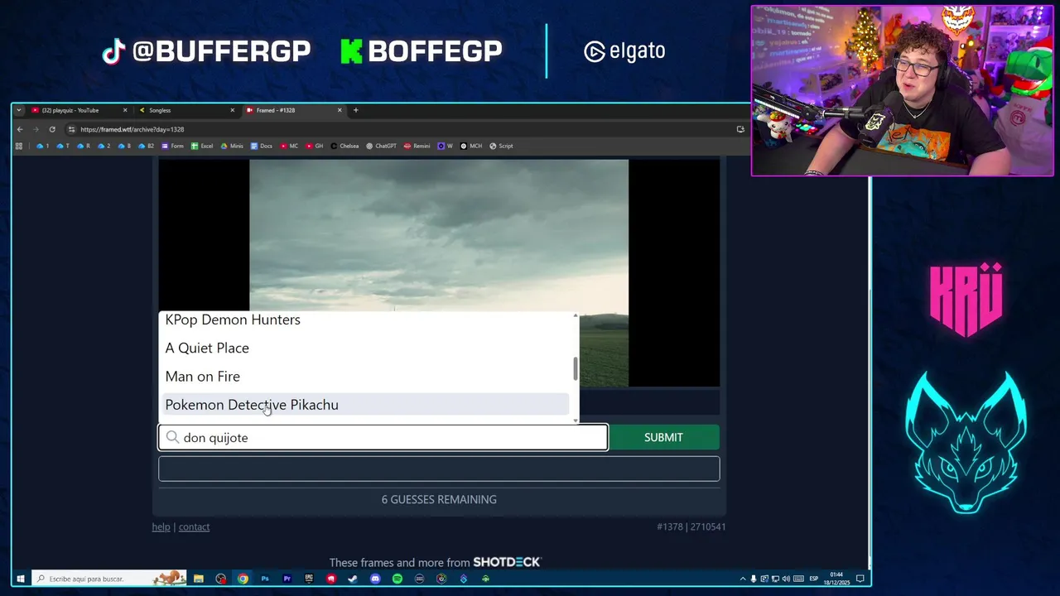
Task: Open the ChatGPT bookmark
Action: click(382, 146)
